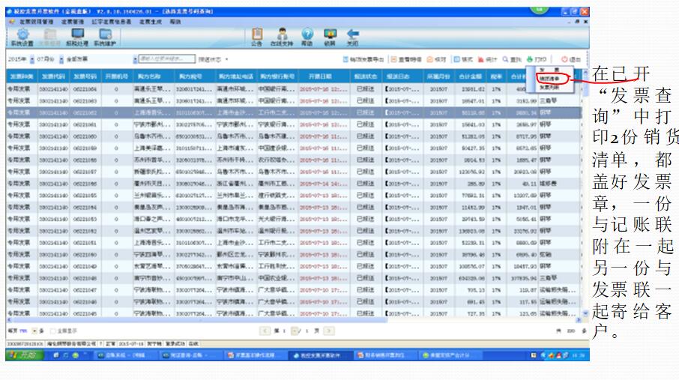Click the 锁屏 lock screen icon
679x380 pixels.
(329, 37)
